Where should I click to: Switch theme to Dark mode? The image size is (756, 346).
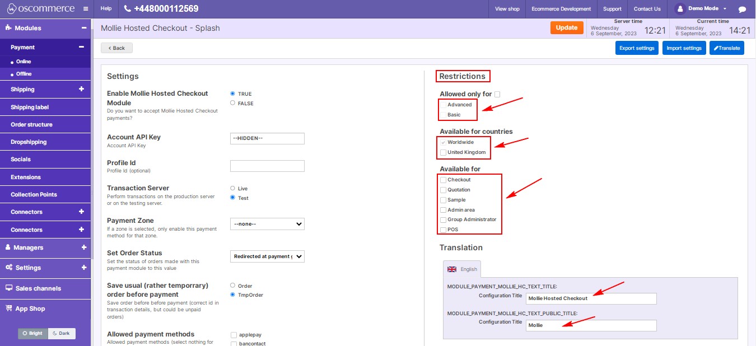pyautogui.click(x=62, y=333)
